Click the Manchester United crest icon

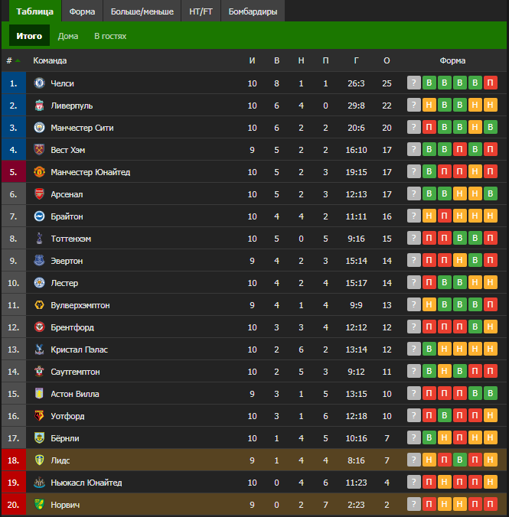39,172
